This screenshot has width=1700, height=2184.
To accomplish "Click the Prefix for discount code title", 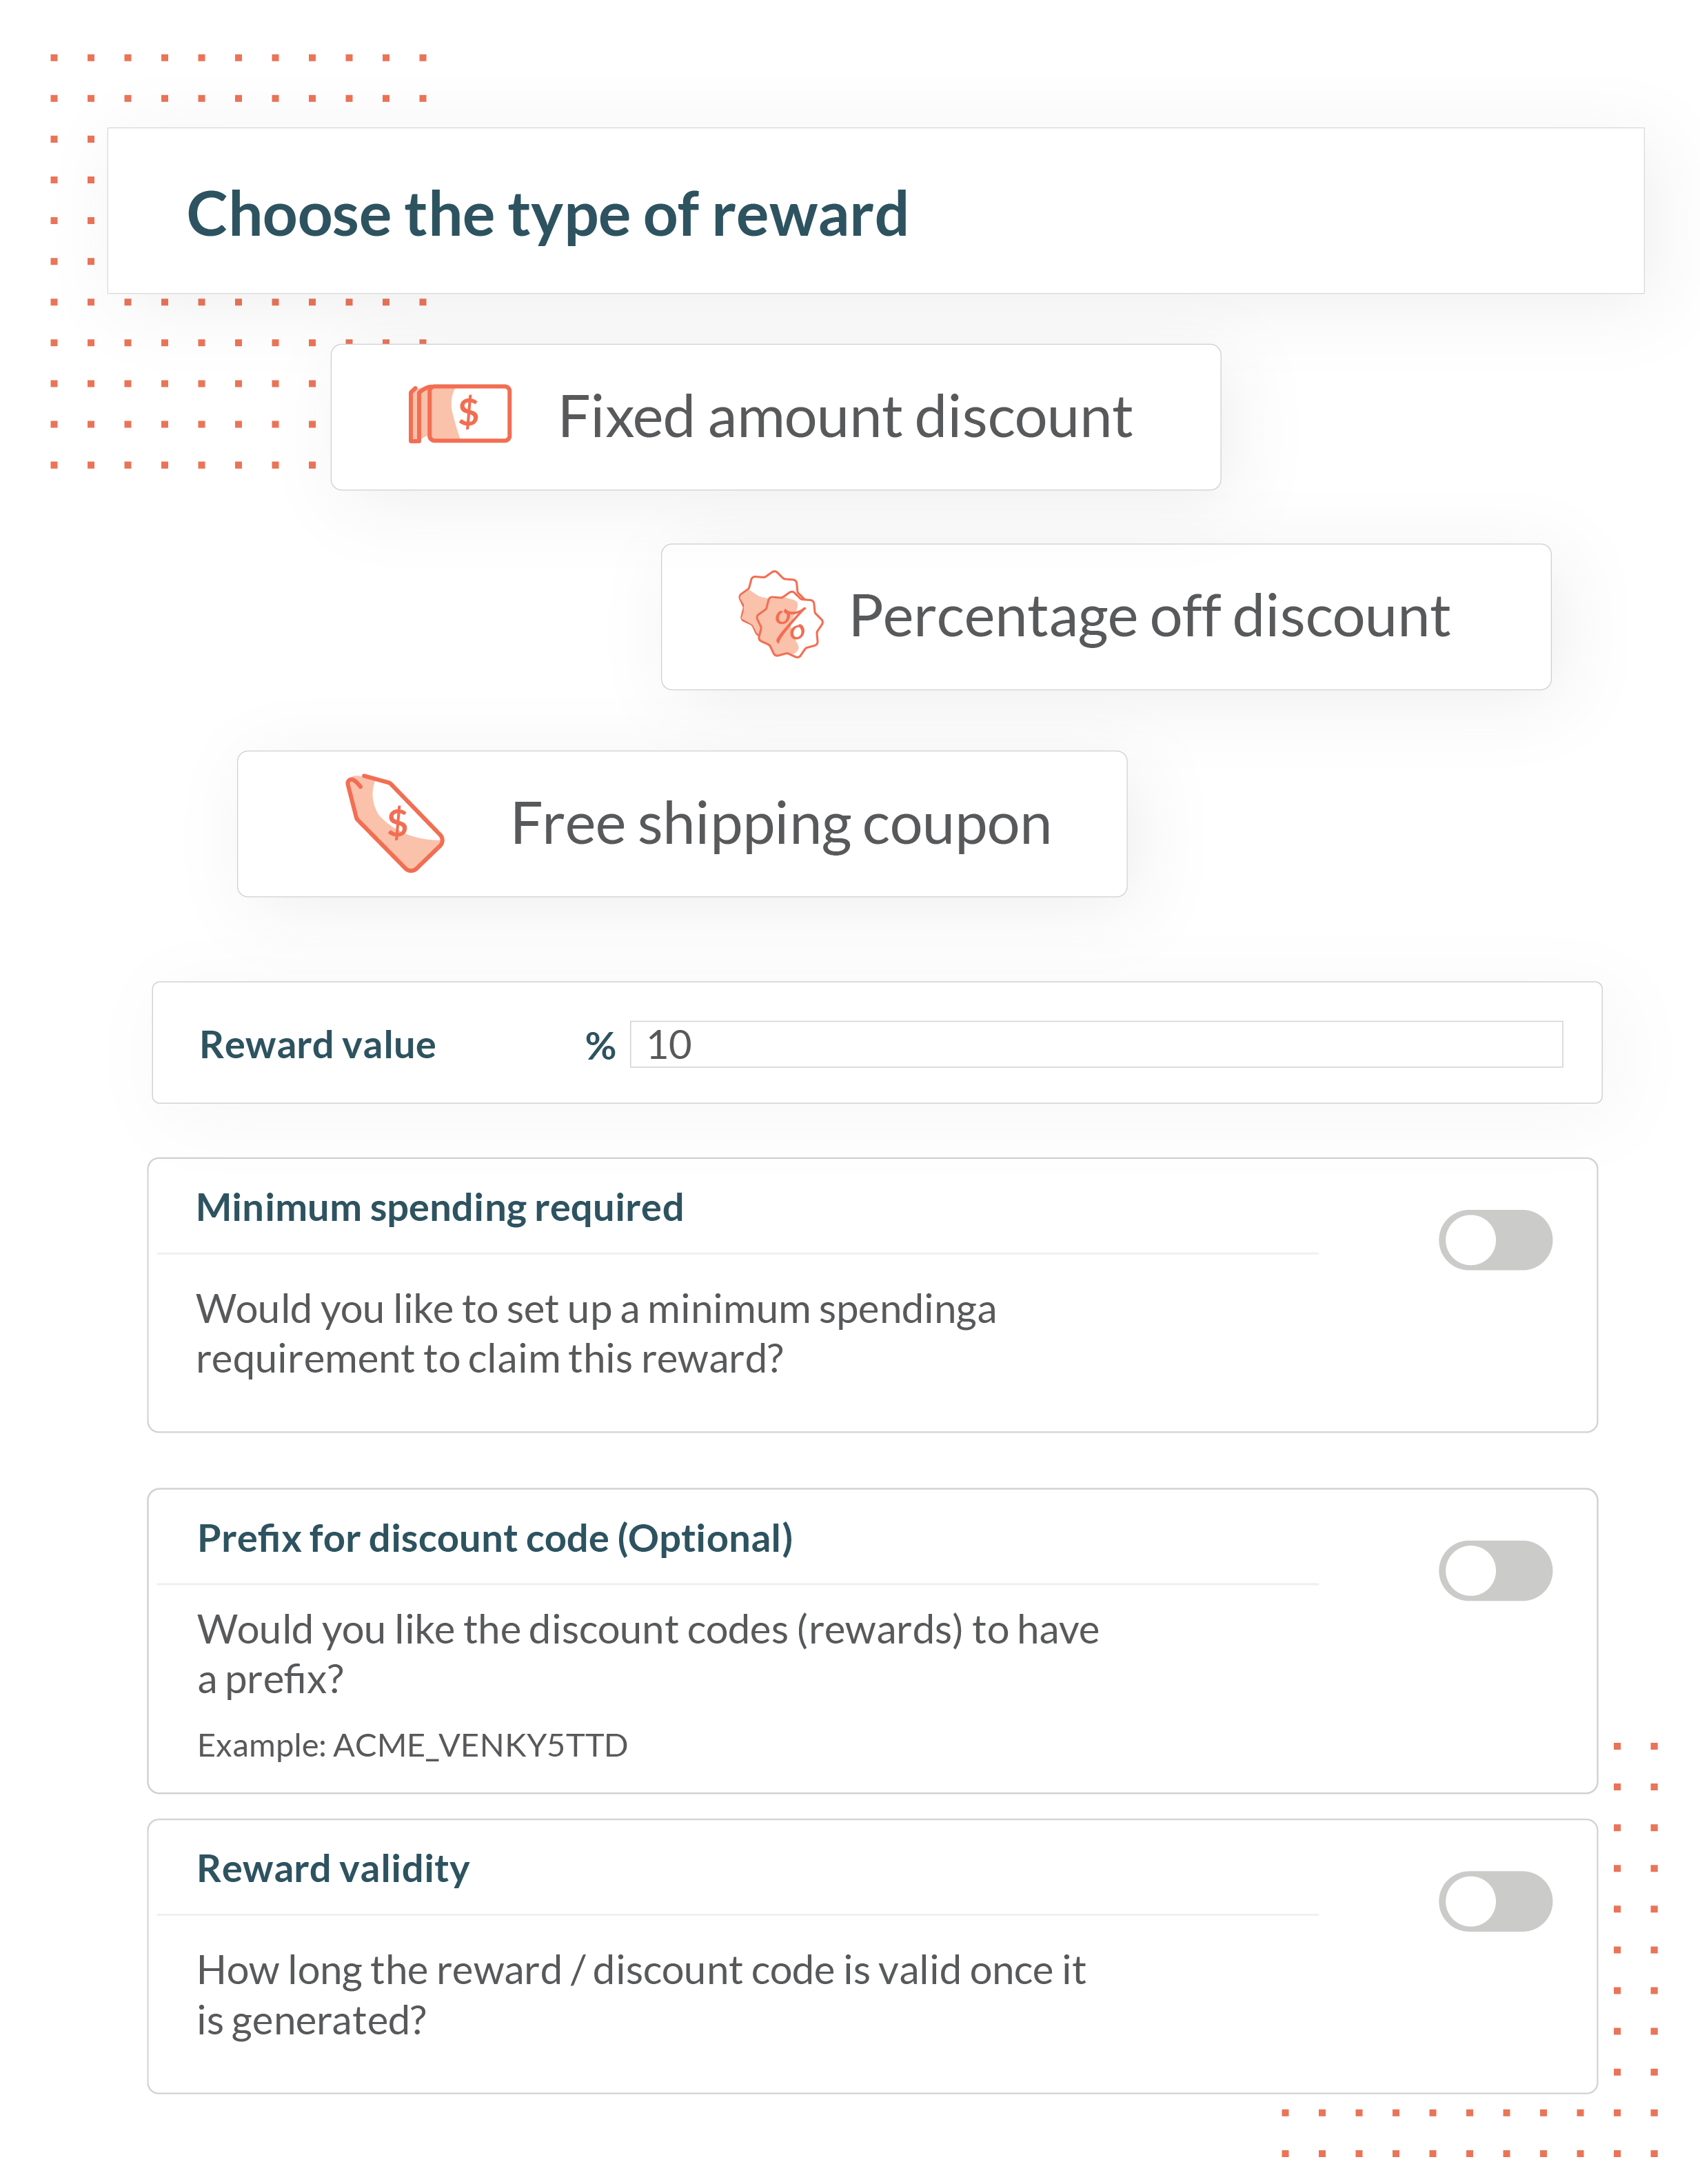I will point(495,1538).
